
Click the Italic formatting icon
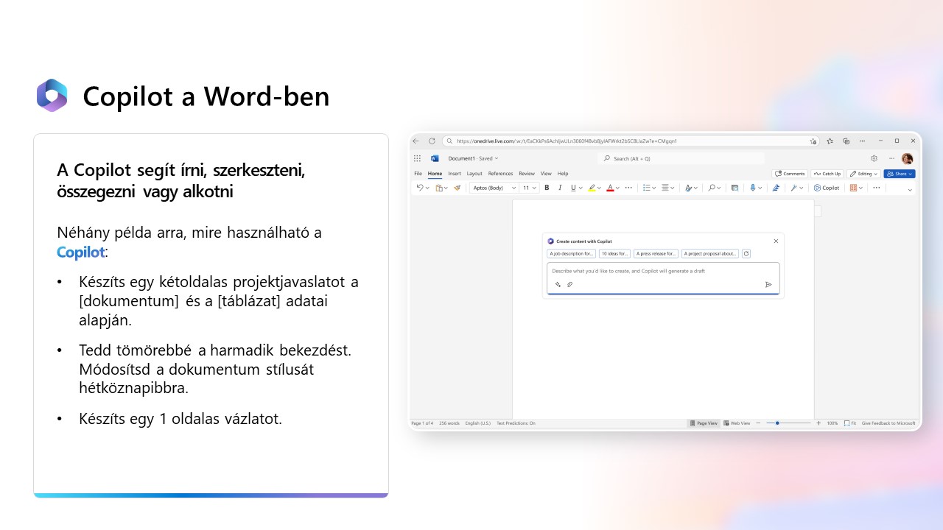click(560, 188)
